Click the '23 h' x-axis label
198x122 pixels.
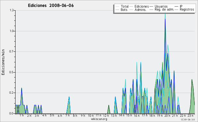(190, 115)
